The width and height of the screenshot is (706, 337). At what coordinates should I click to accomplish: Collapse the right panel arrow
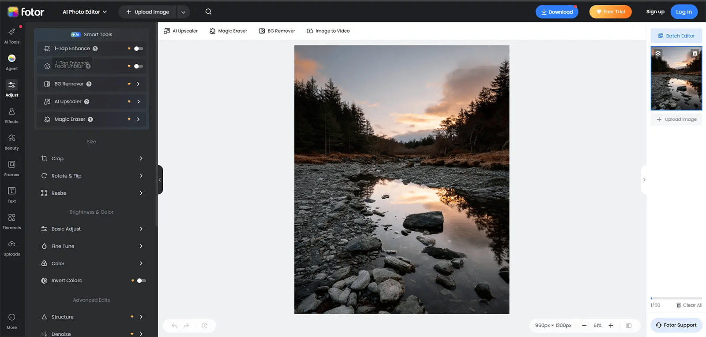click(x=644, y=180)
